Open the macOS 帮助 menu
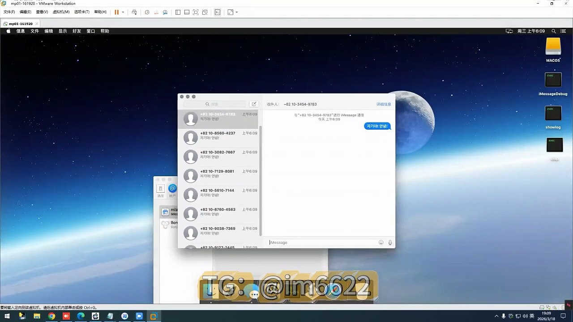This screenshot has height=322, width=573. (x=105, y=31)
